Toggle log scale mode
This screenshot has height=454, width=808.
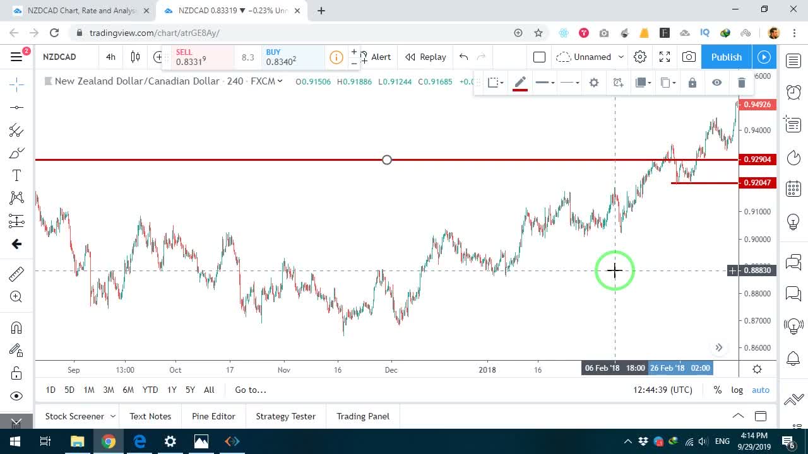737,390
